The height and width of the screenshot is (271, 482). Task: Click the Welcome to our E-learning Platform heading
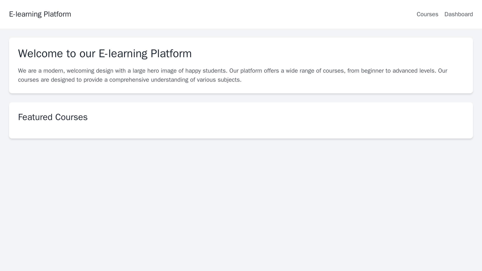click(105, 54)
